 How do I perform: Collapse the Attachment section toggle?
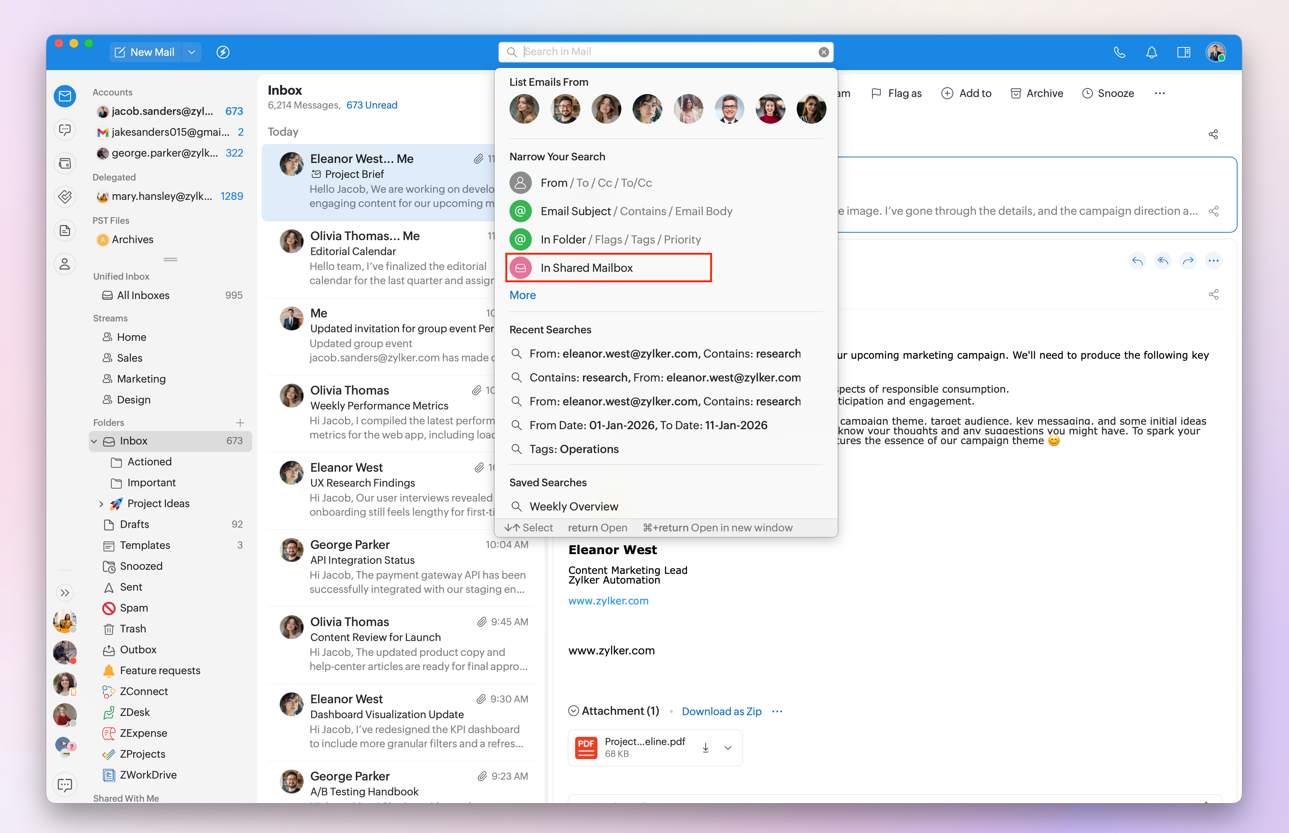click(573, 711)
